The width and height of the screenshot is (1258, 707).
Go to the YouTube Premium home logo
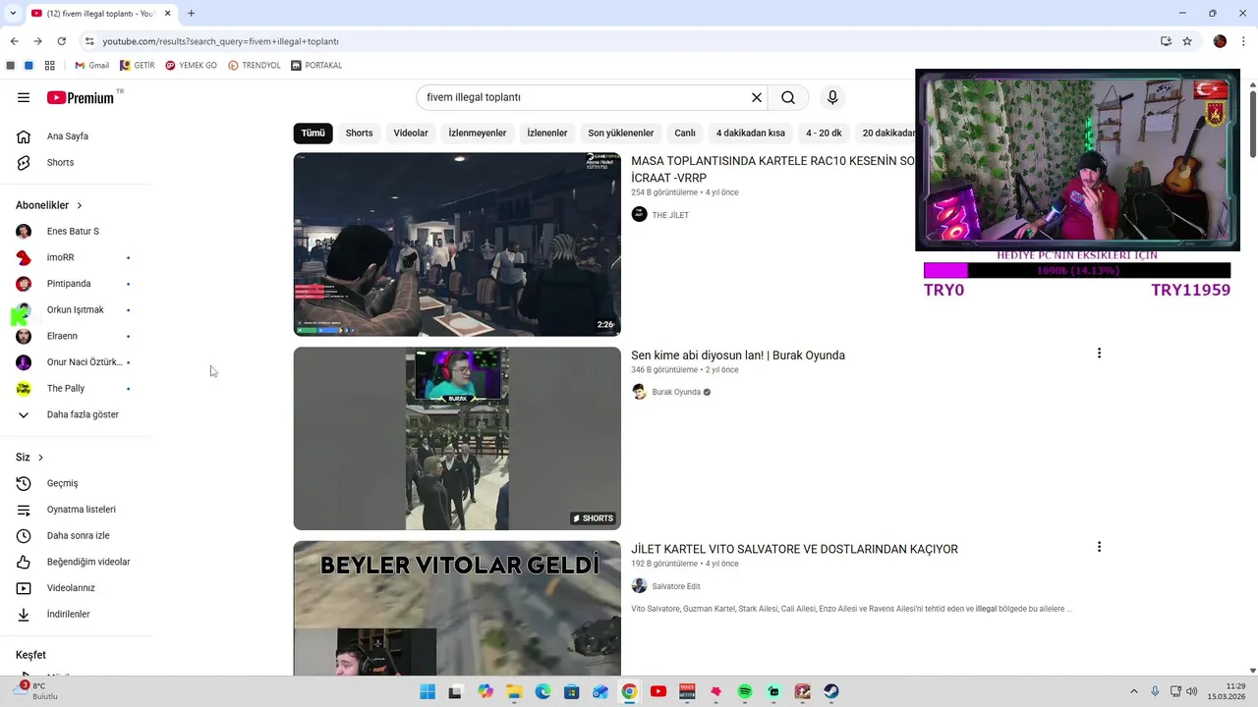pos(81,97)
